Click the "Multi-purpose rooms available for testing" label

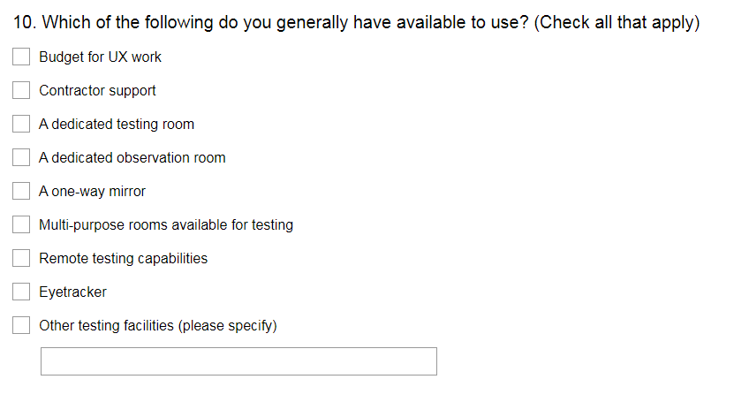(166, 225)
